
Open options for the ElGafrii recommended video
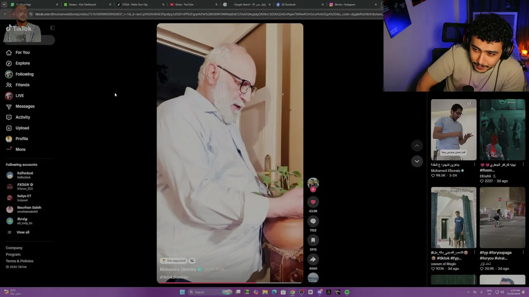pos(523,165)
